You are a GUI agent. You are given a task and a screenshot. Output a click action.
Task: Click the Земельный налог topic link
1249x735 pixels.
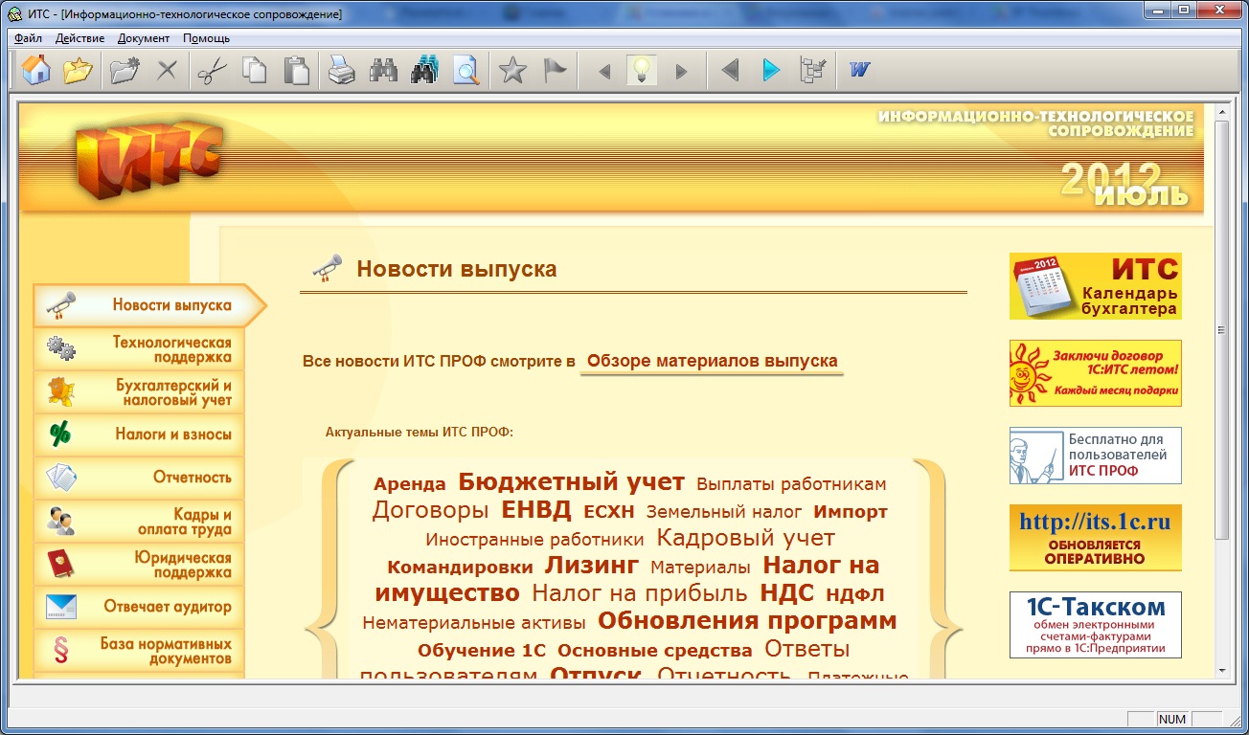(x=724, y=512)
